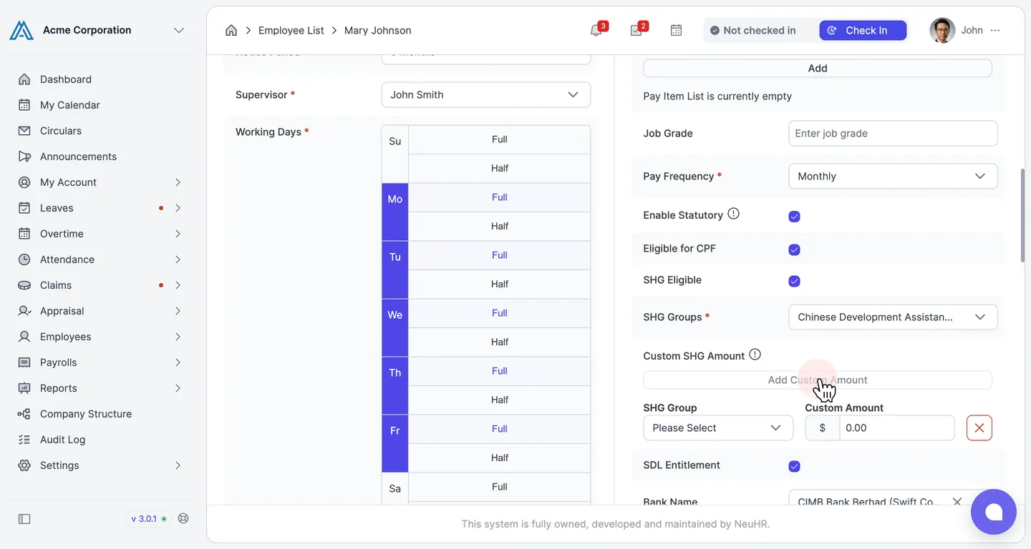Collapse the sidebar panel toggle icon
Image resolution: width=1031 pixels, height=549 pixels.
[x=24, y=519]
